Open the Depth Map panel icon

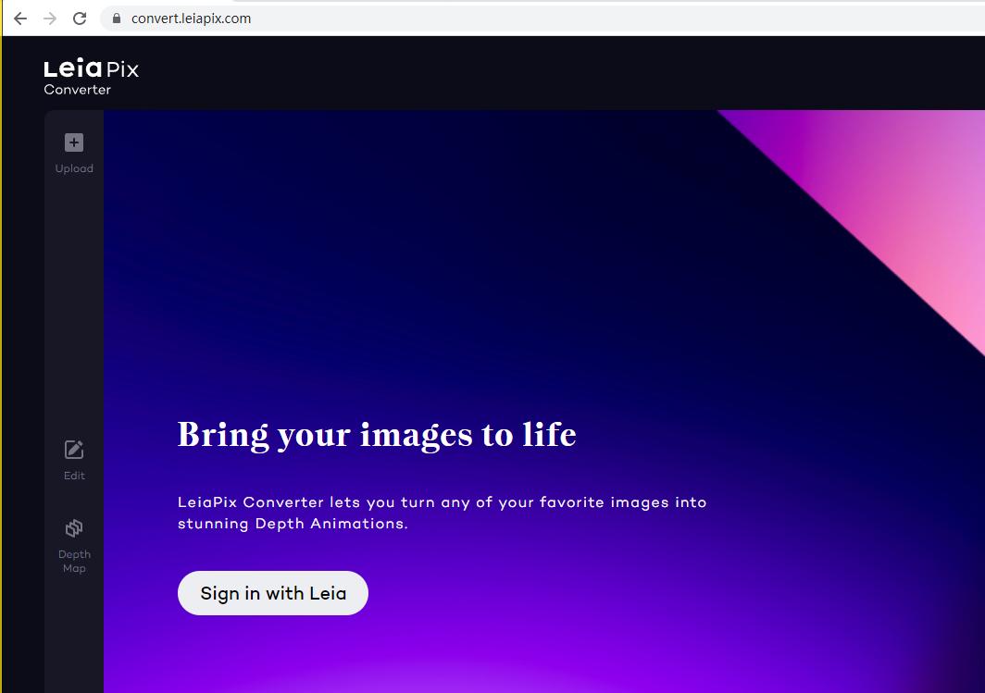74,528
